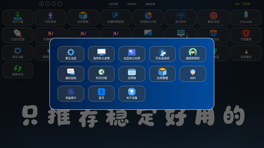Screen dimensions: 264x148
Task: Click 重启/关机 power tile
Action: point(213,18)
